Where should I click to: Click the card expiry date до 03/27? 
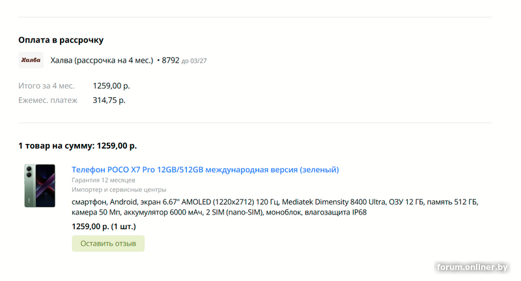tap(194, 61)
